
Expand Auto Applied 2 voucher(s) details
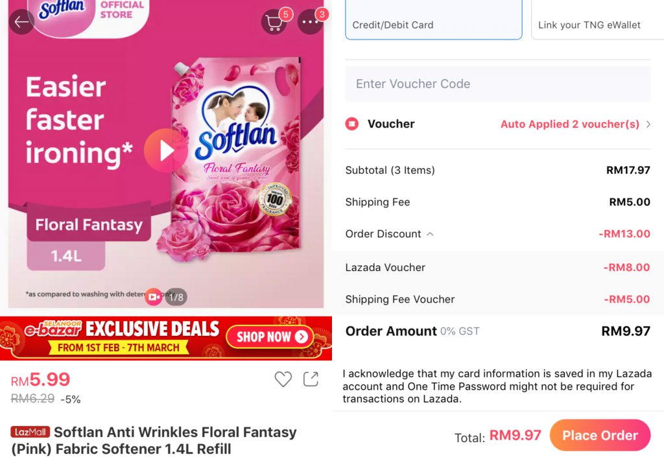coord(575,124)
